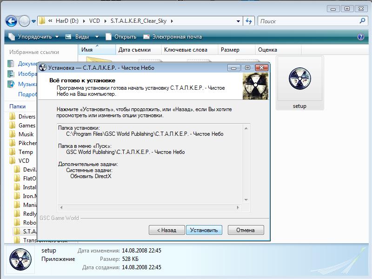Open the Документы favorite link
The width and height of the screenshot is (372, 279).
(x=22, y=64)
